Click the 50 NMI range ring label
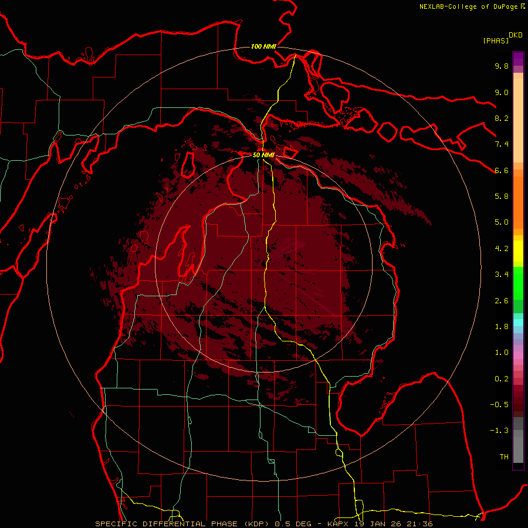Image resolution: width=528 pixels, height=528 pixels. click(x=263, y=155)
